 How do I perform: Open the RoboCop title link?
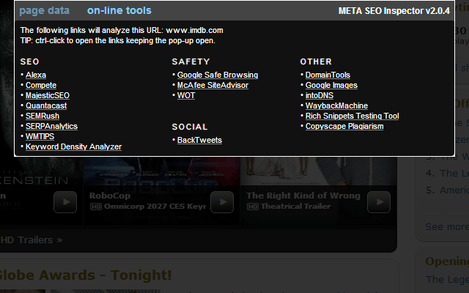pyautogui.click(x=110, y=196)
